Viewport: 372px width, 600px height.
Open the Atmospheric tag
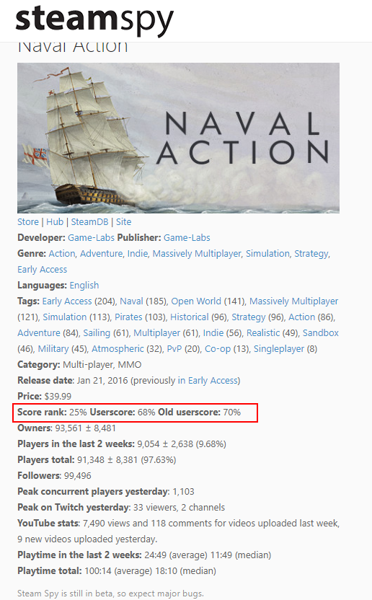(118, 349)
